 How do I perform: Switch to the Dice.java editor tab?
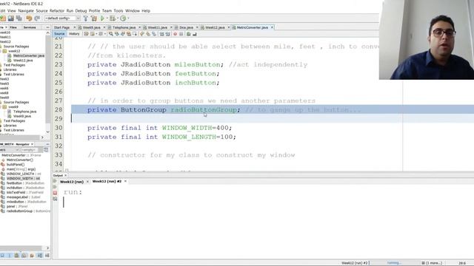click(x=186, y=27)
